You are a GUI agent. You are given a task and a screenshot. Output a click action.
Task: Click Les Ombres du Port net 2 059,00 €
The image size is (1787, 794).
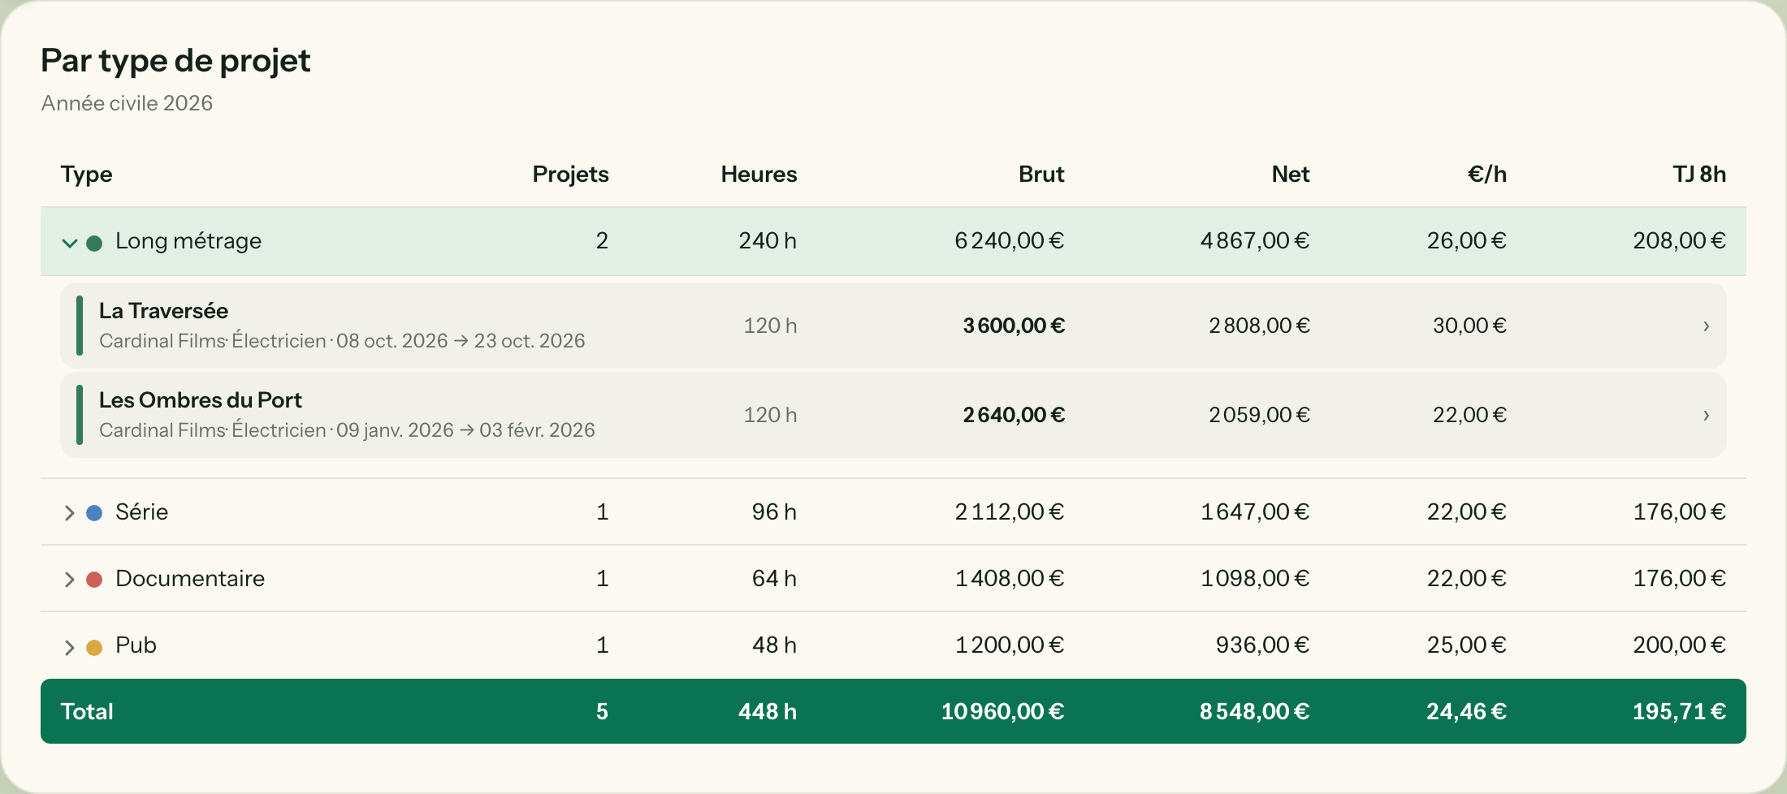[1259, 415]
